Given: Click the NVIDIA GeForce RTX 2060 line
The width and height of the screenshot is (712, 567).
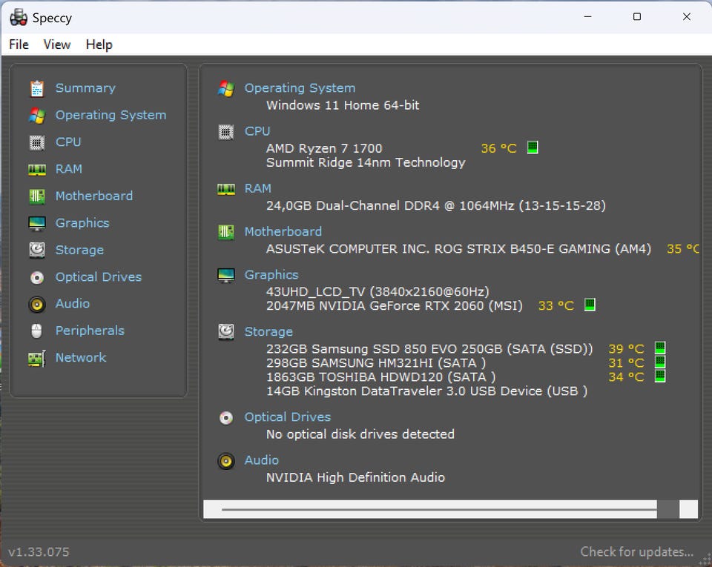Looking at the screenshot, I should [x=394, y=305].
